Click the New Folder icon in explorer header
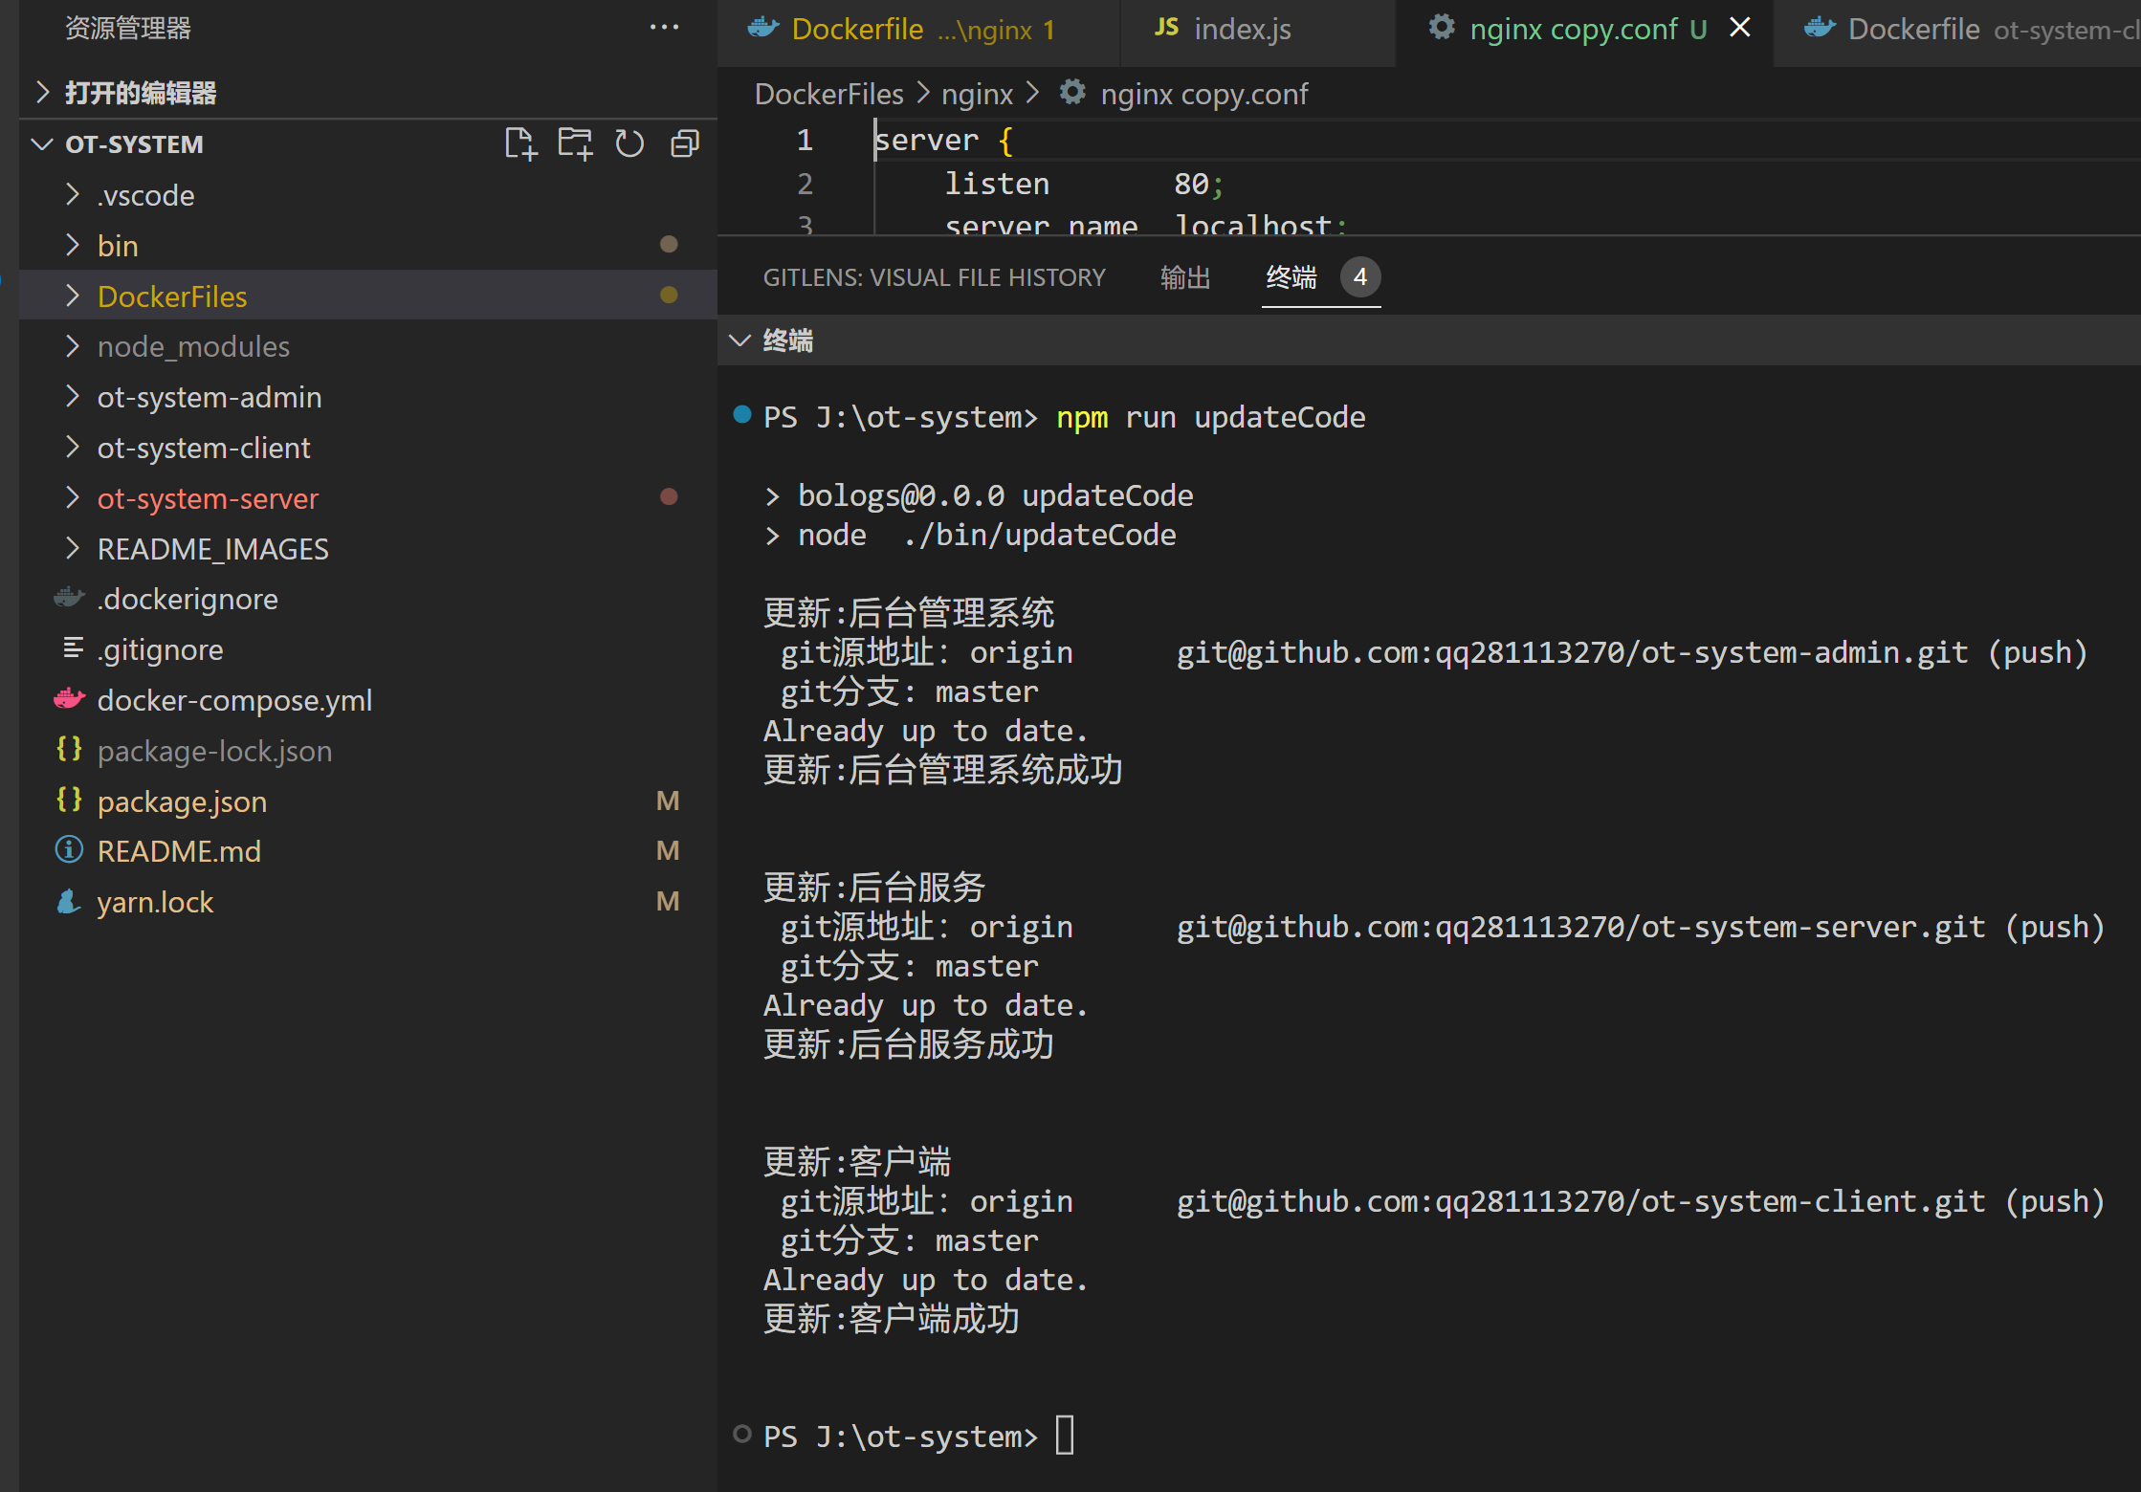2141x1492 pixels. coord(575,144)
